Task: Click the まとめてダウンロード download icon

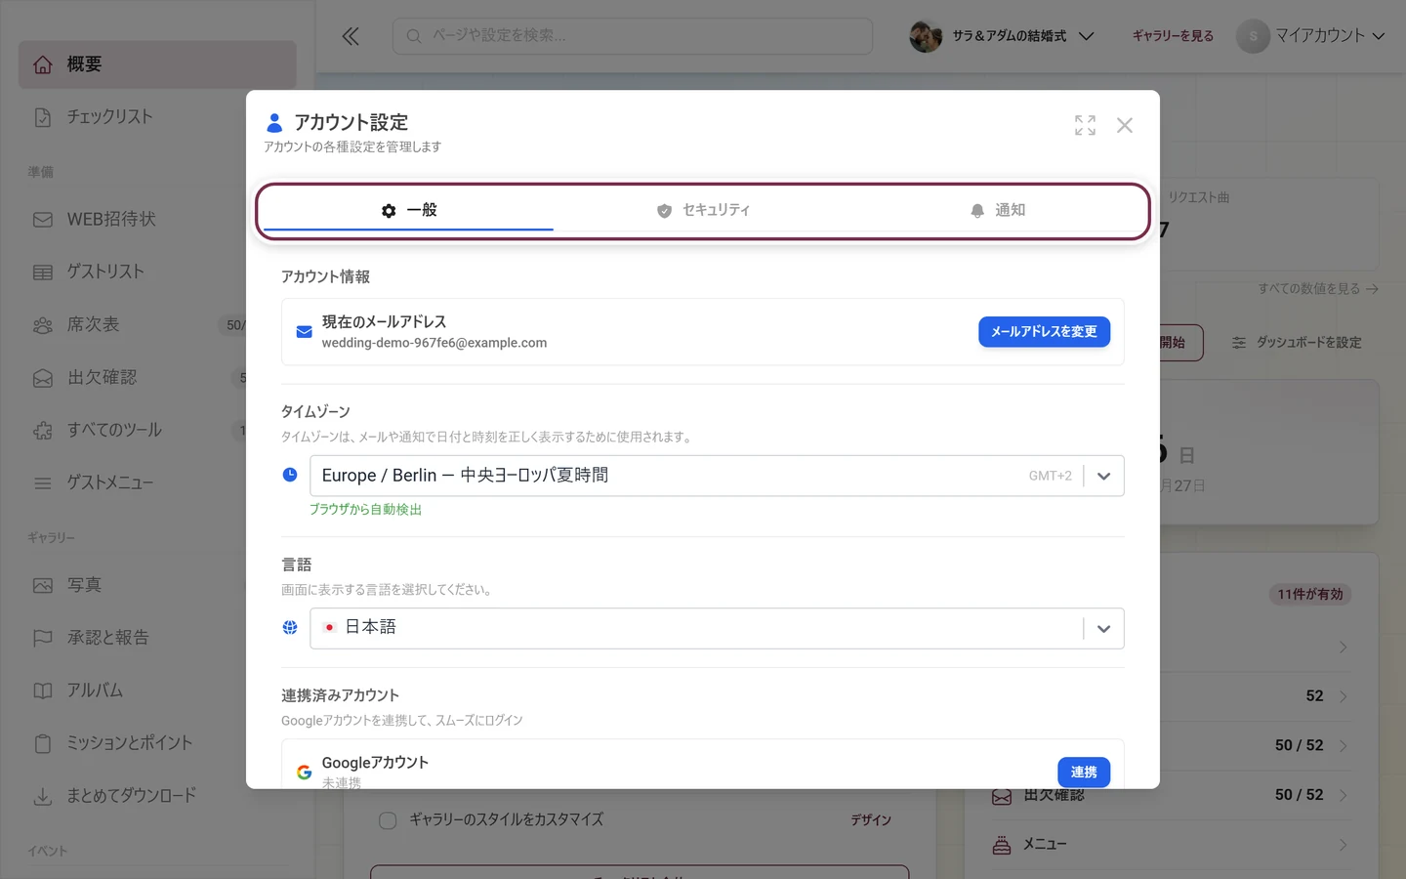Action: tap(43, 797)
